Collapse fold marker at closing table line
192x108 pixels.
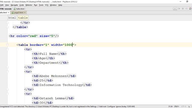(7, 27)
